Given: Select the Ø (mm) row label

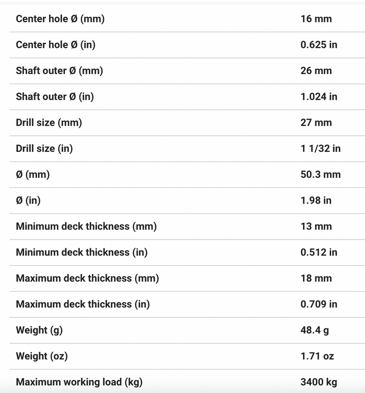Looking at the screenshot, I should click(x=33, y=175).
